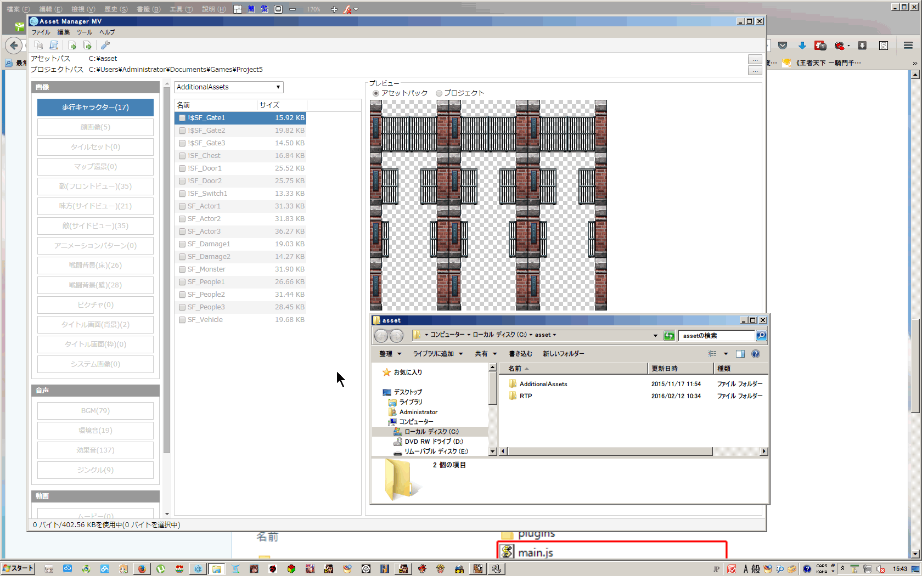Expand the 整理 dropdown in asset explorer

(x=390, y=354)
